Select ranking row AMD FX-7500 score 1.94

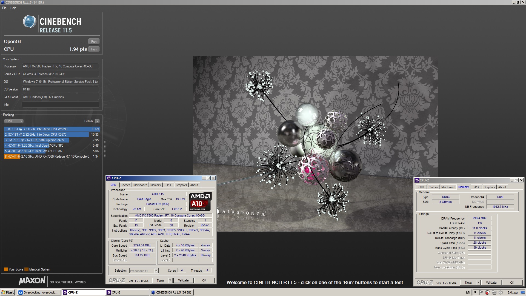coord(52,156)
